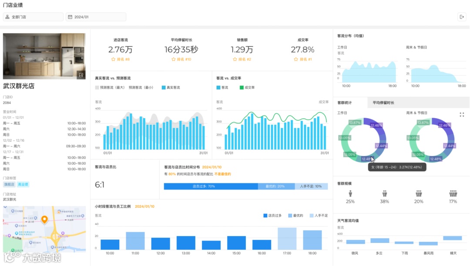This screenshot has width=470, height=266.
Task: Click the store organization icon in selector
Action: coord(7,17)
